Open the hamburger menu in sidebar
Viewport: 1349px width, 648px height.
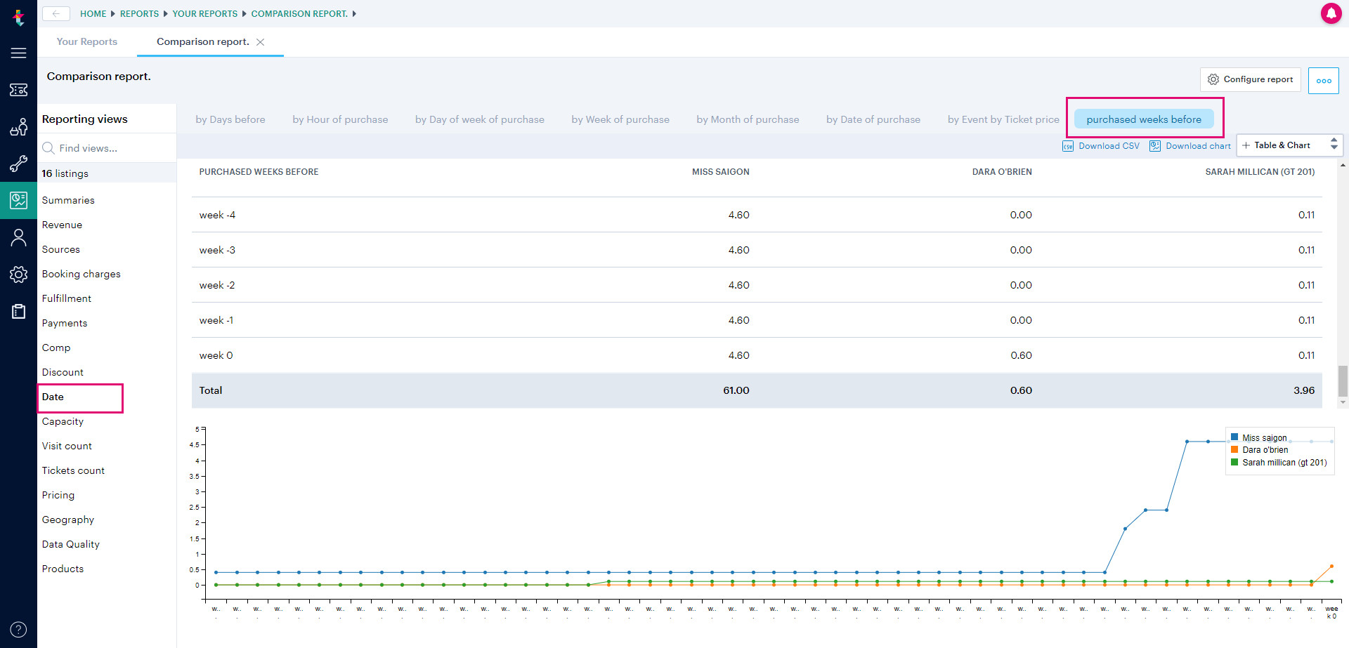[18, 53]
